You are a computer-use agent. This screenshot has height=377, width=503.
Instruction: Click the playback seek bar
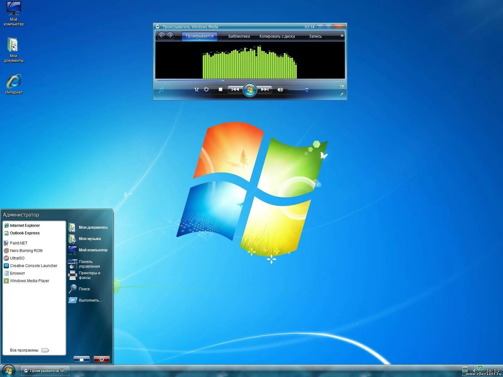pos(250,81)
